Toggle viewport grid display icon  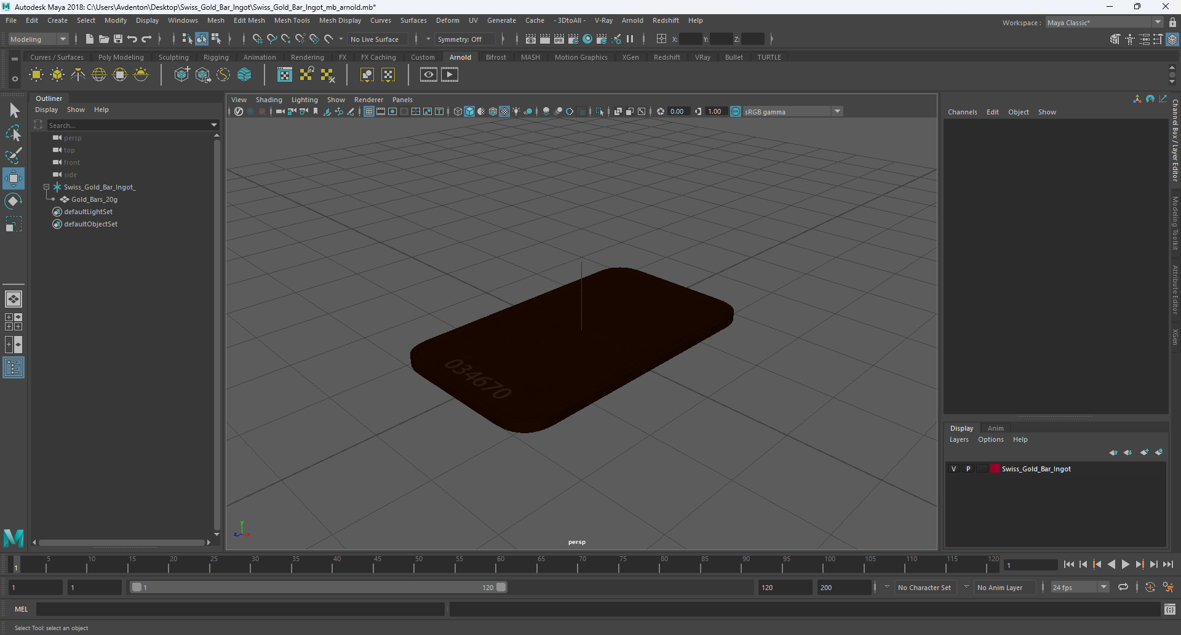click(369, 111)
